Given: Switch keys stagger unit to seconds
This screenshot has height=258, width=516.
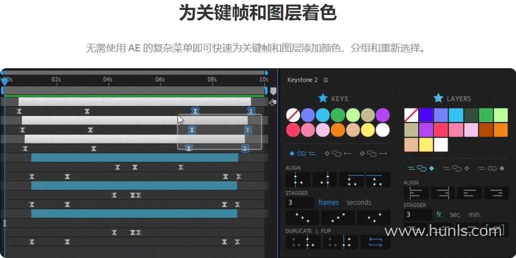Looking at the screenshot, I should [359, 203].
